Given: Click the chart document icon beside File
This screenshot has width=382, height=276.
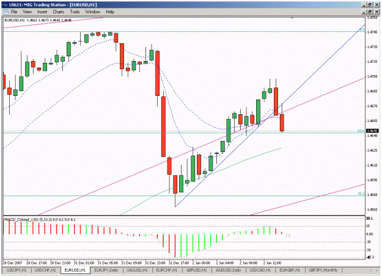Looking at the screenshot, I should click(6, 12).
